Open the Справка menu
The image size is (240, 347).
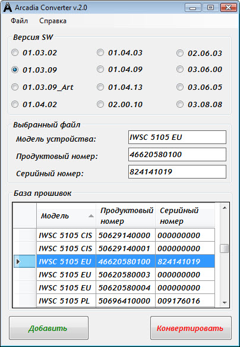coord(53,21)
